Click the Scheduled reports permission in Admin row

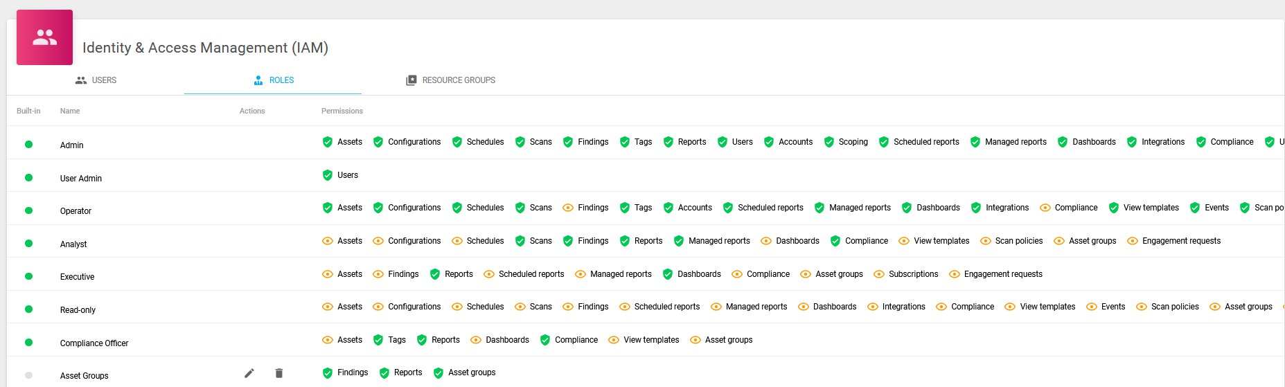[925, 142]
